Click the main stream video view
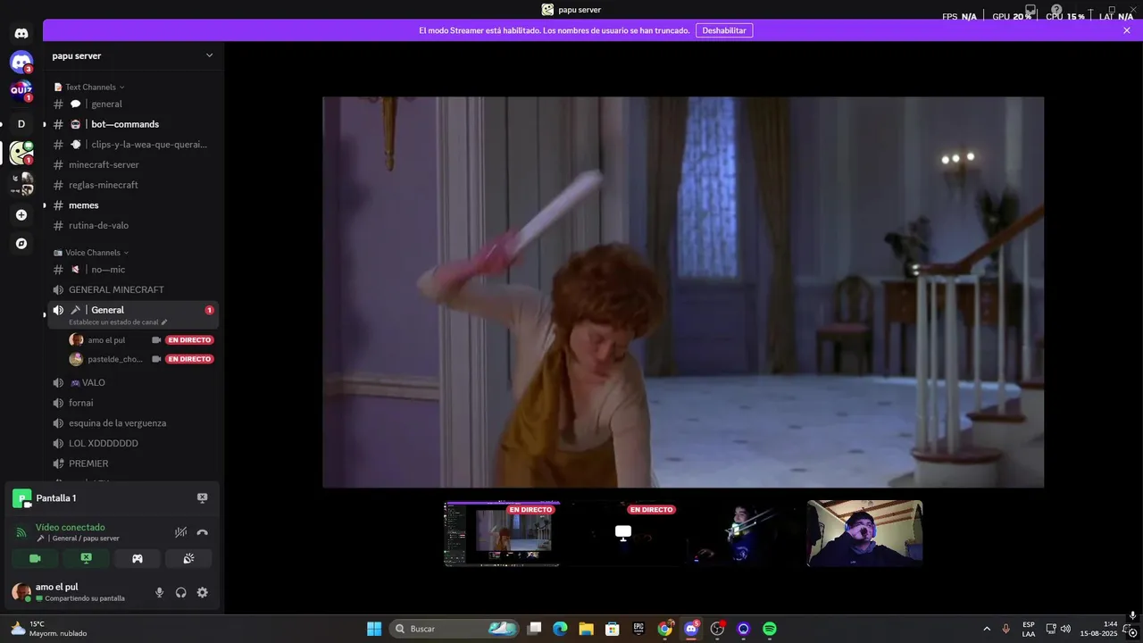This screenshot has width=1143, height=643. pos(683,292)
